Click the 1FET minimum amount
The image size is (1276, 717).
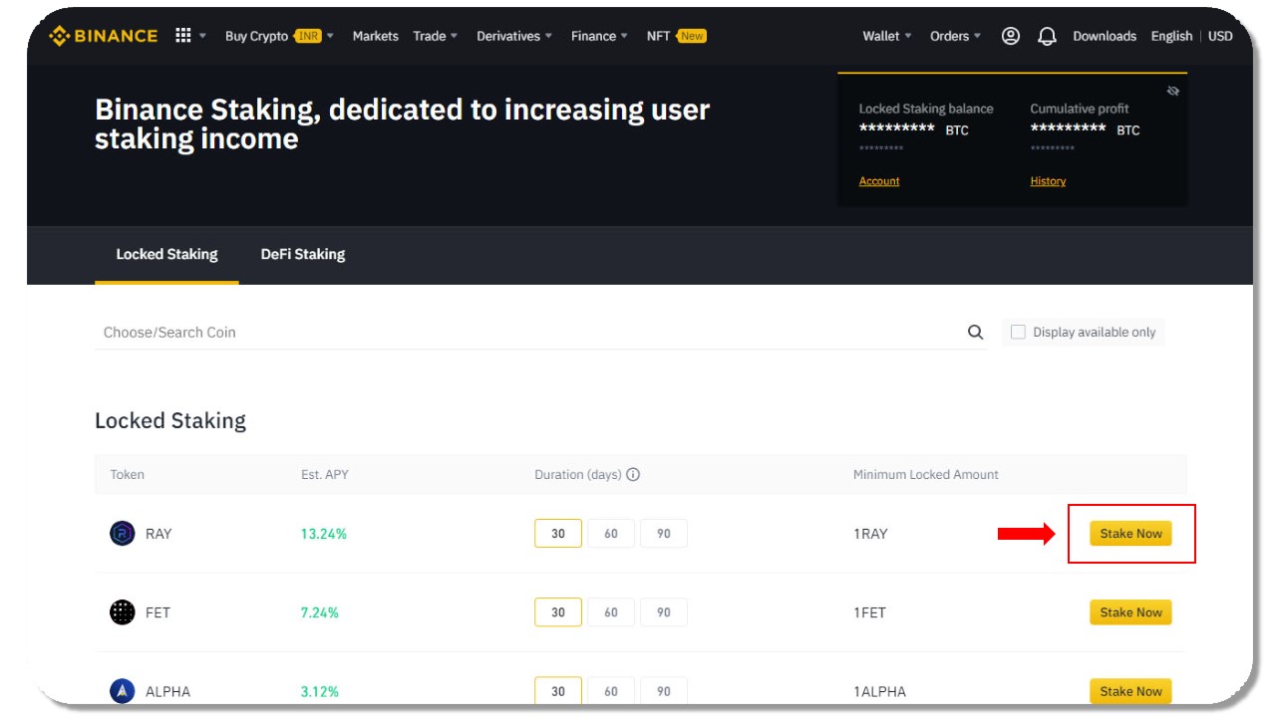[x=869, y=612]
